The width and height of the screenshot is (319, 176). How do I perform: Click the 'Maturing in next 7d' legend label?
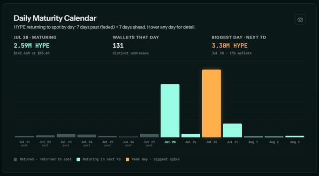[101, 159]
